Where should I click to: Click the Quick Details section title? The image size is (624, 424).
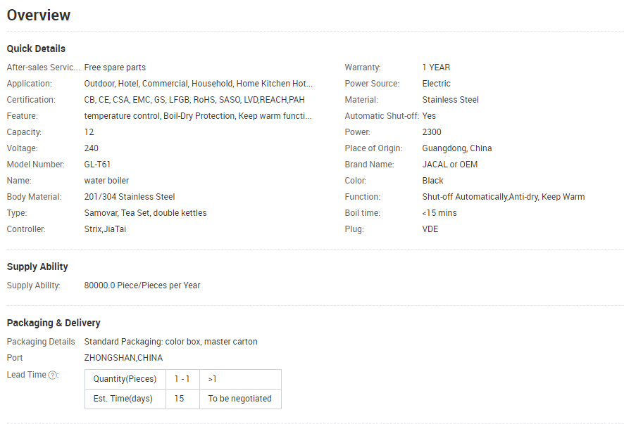coord(36,49)
